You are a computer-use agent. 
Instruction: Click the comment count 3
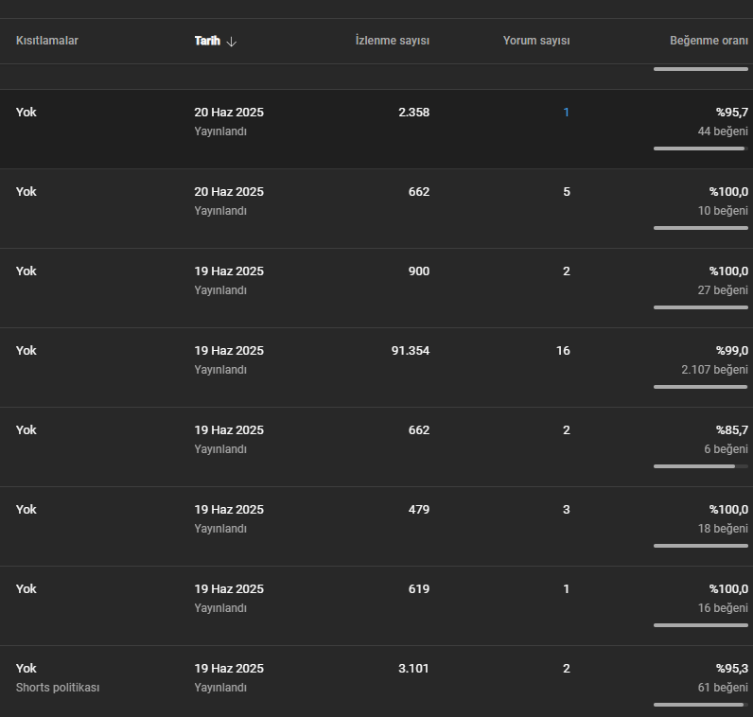pos(567,510)
